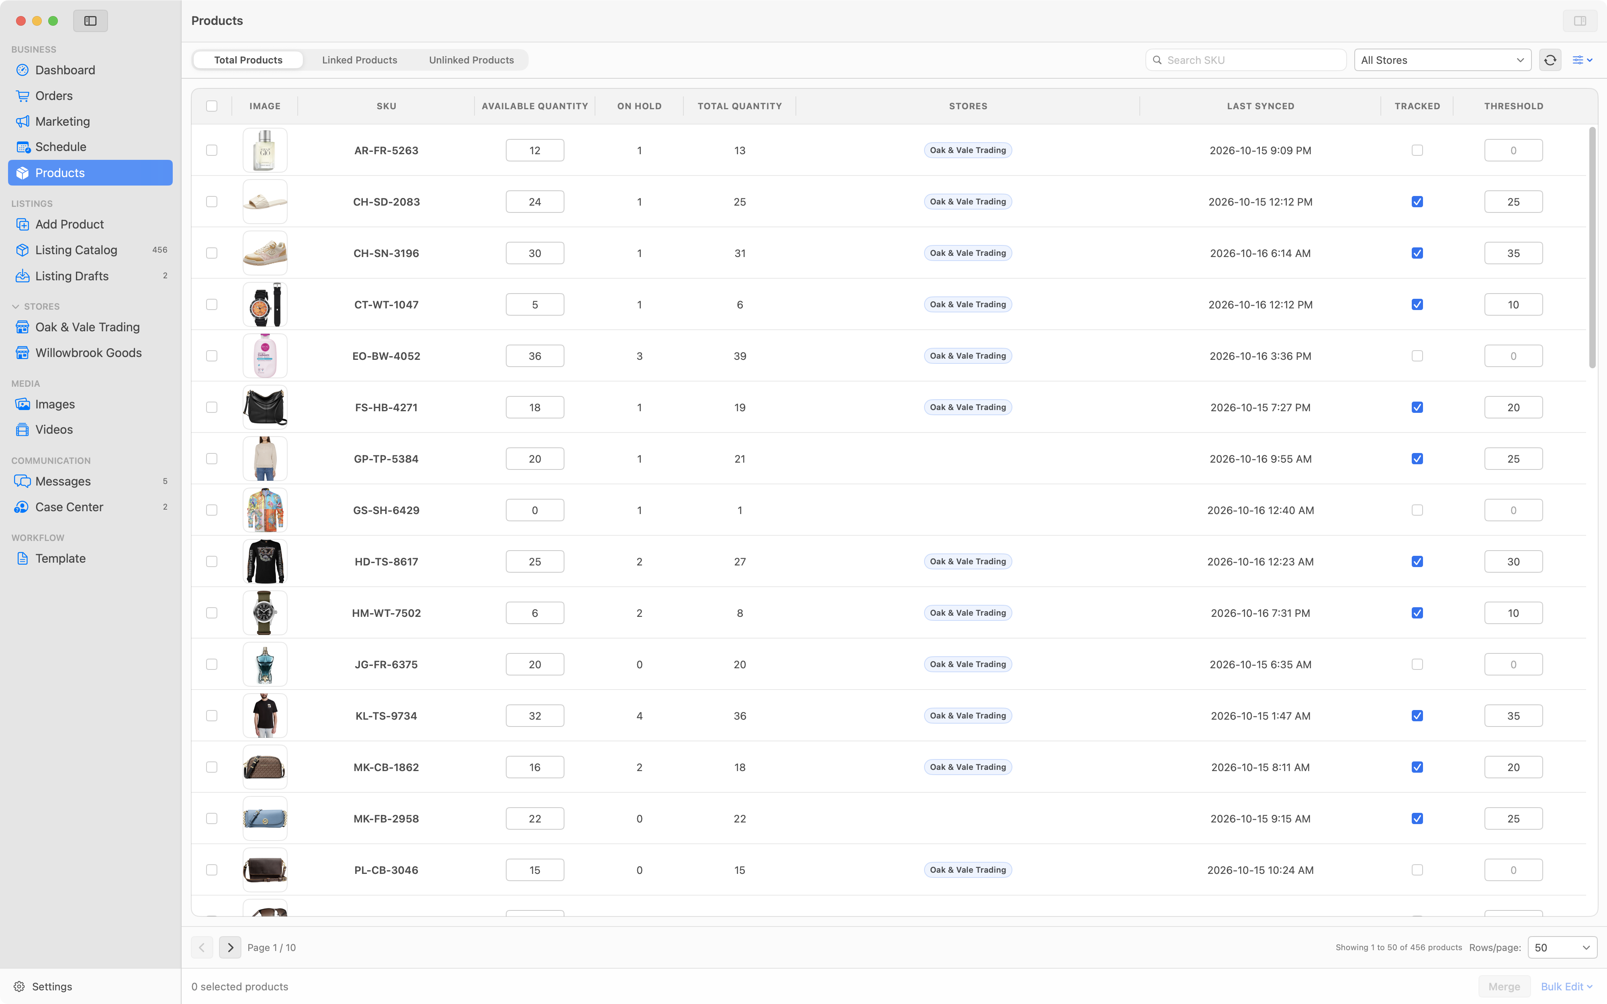Click the Settings gear icon
The width and height of the screenshot is (1607, 1004).
tap(19, 986)
